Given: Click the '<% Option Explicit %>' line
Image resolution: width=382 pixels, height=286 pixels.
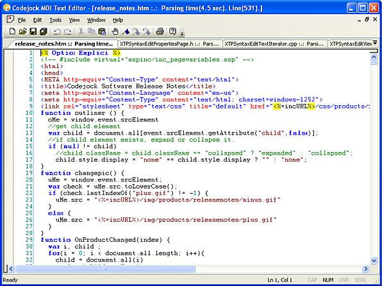Looking at the screenshot, I should 81,53.
